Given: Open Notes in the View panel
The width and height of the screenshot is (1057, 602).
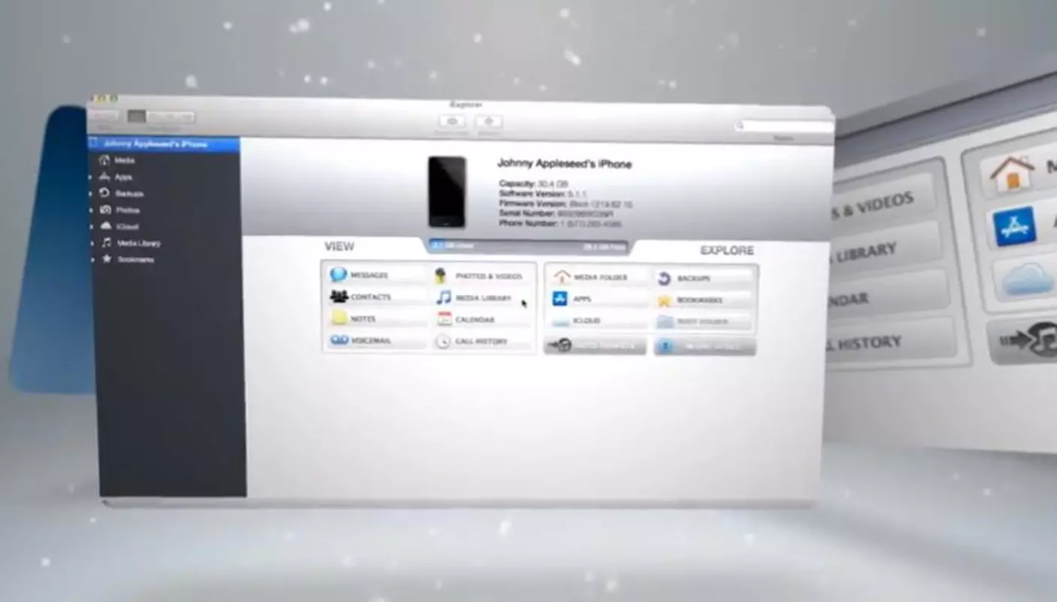Looking at the screenshot, I should pyautogui.click(x=376, y=319).
